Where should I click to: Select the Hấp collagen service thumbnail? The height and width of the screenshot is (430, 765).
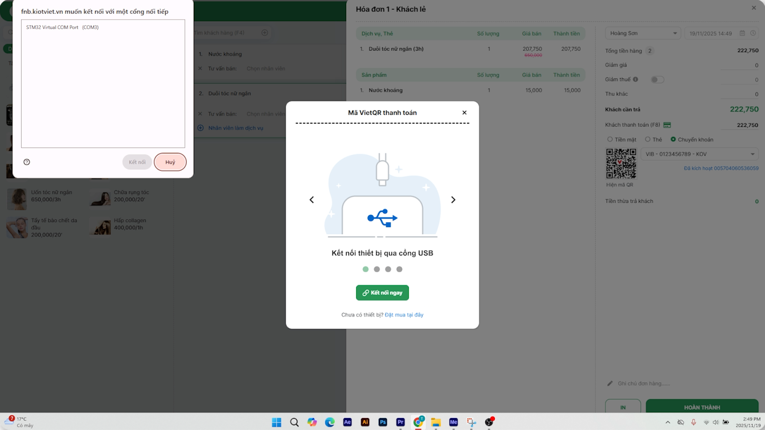pos(100,226)
